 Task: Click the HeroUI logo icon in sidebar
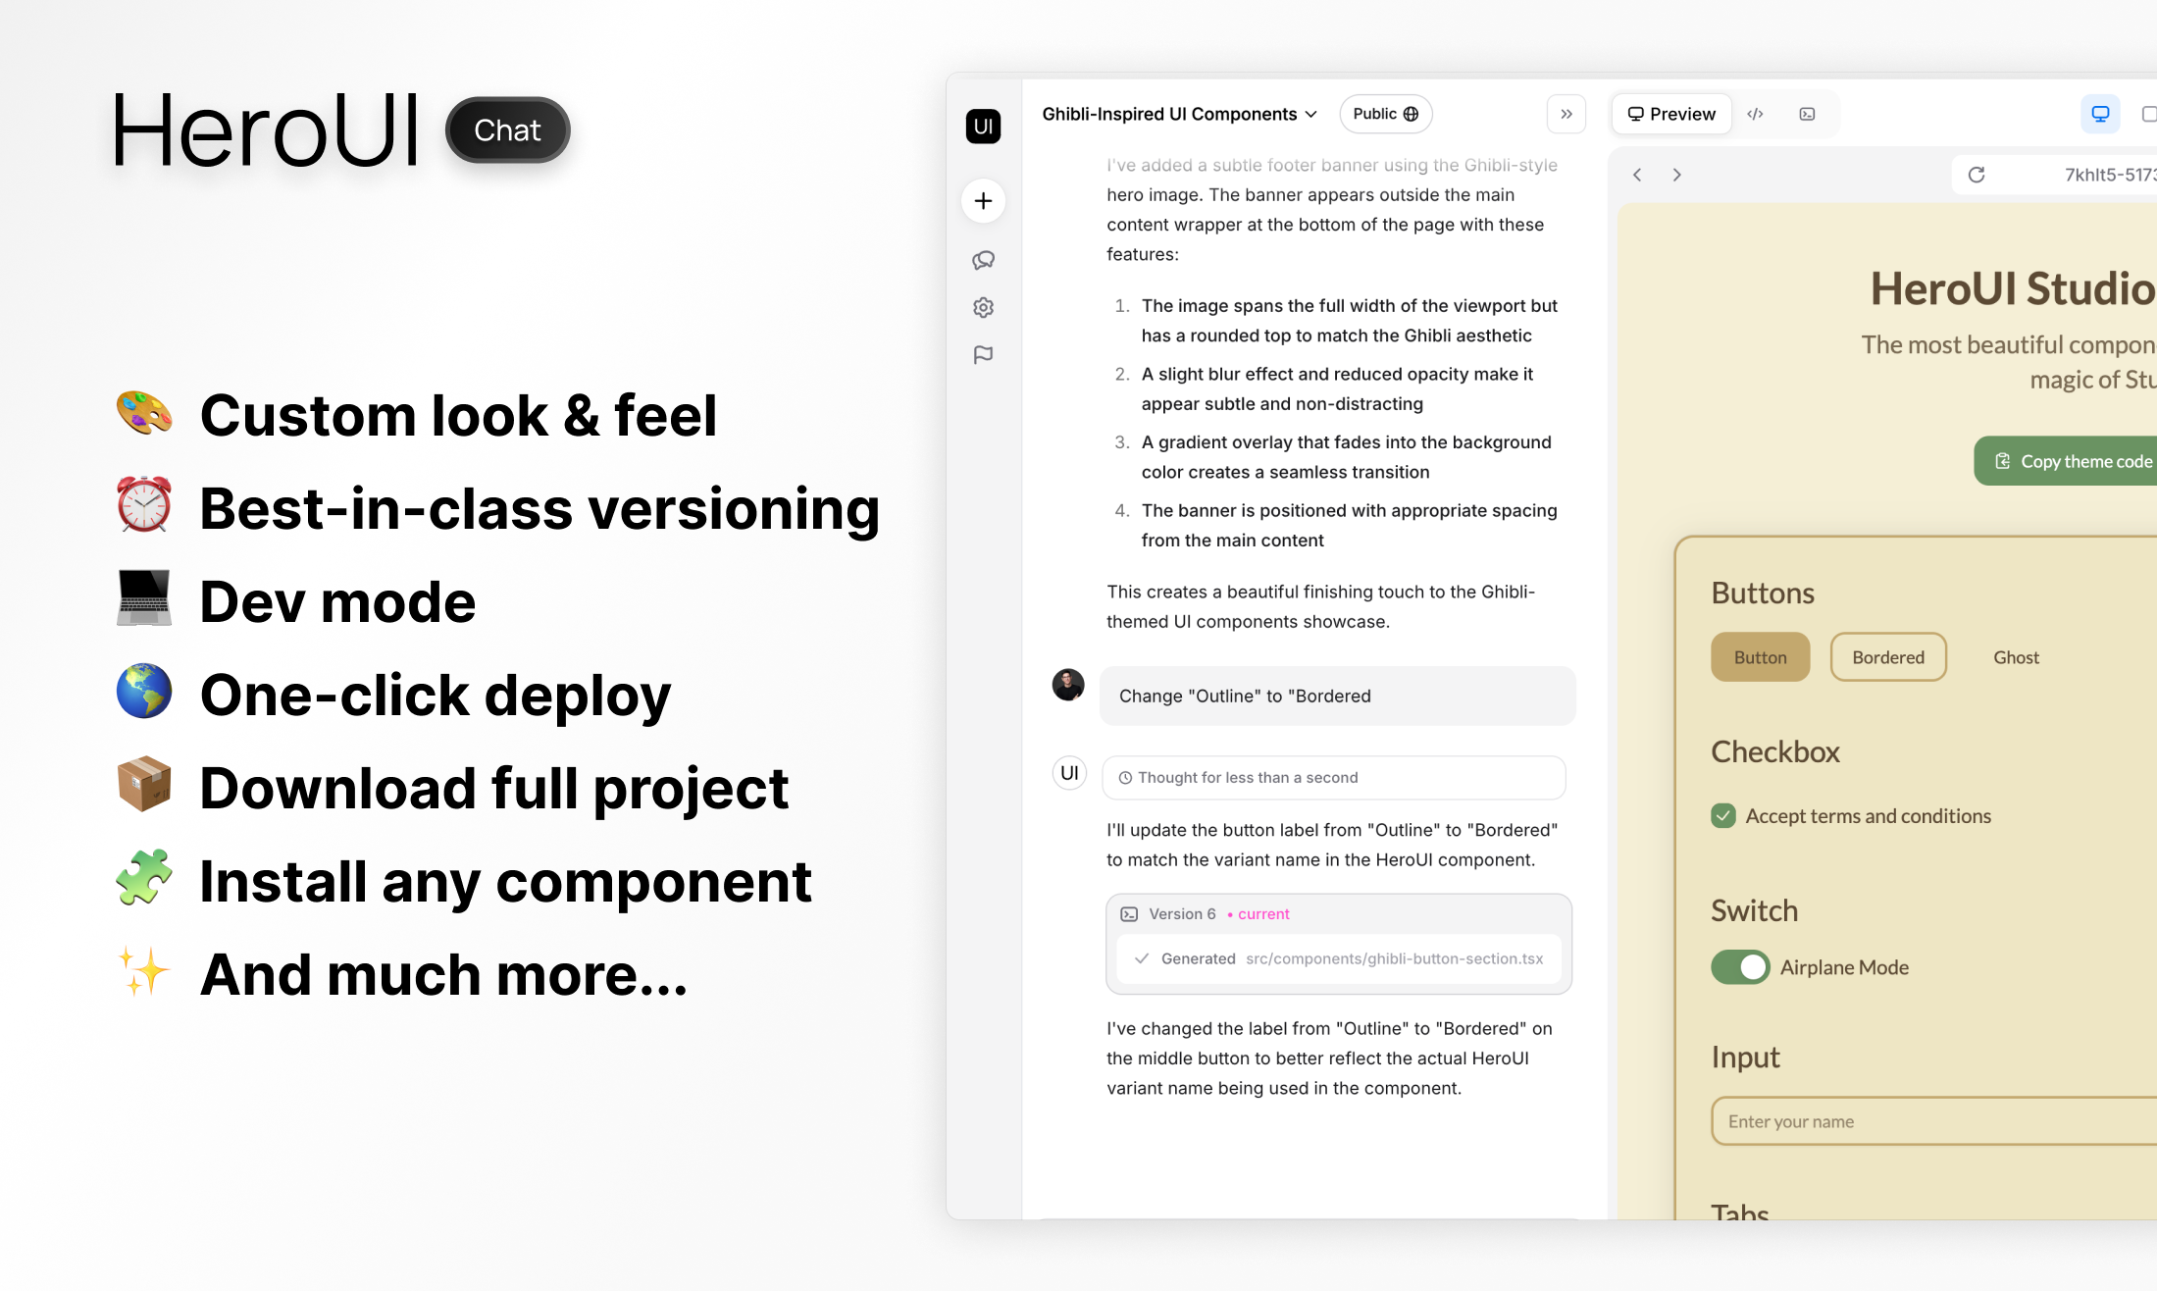click(983, 127)
